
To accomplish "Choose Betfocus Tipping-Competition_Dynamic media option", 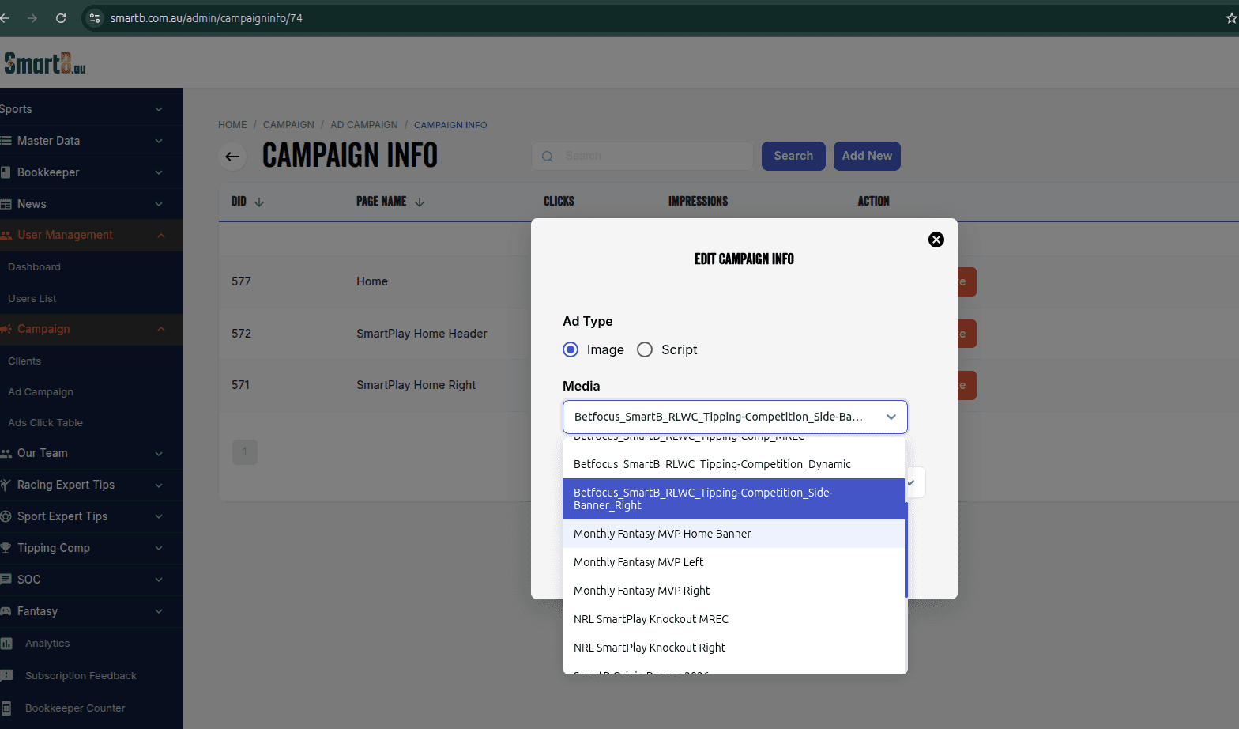I will pos(733,464).
